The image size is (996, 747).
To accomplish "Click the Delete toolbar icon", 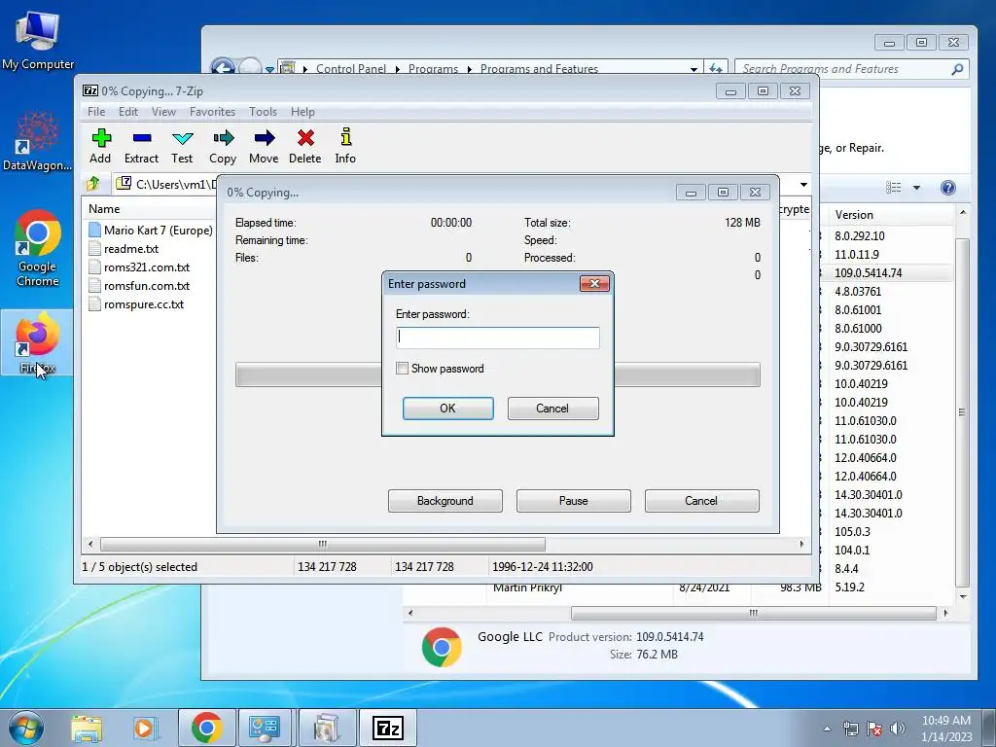I will point(304,146).
